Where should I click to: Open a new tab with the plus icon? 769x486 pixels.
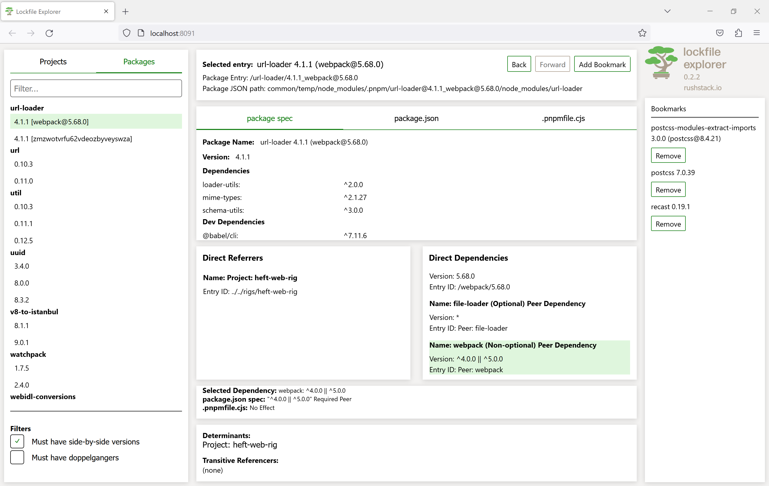coord(126,12)
